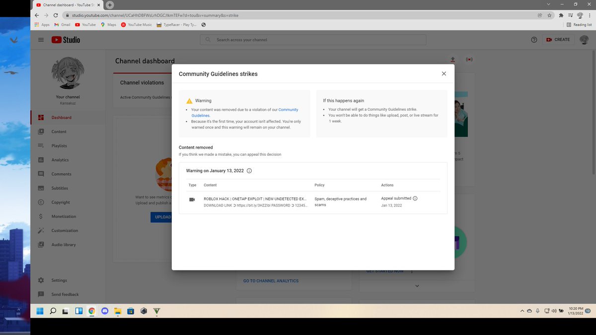Viewport: 596px width, 335px height.
Task: Open Audio library in the sidebar
Action: [68, 245]
